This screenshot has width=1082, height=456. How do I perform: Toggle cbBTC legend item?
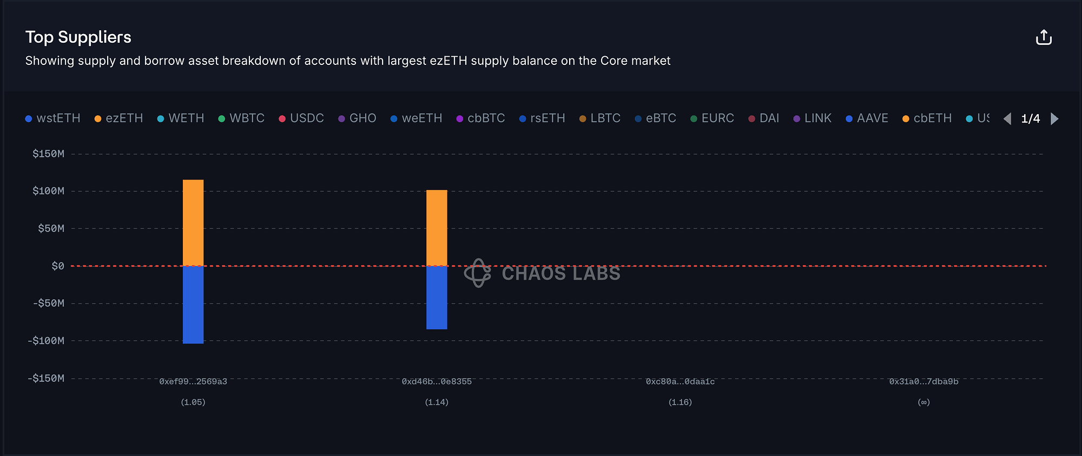tap(480, 118)
